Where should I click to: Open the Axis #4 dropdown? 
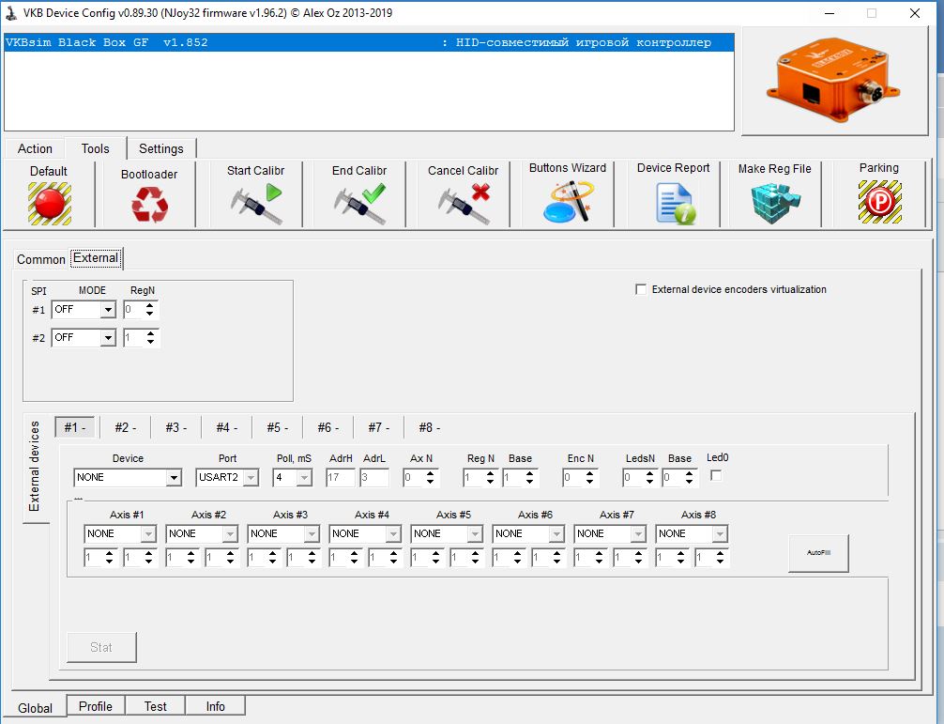[365, 533]
